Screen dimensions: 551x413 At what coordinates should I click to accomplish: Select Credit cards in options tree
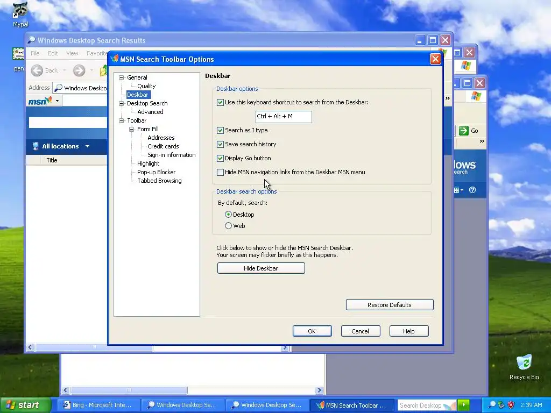point(163,146)
